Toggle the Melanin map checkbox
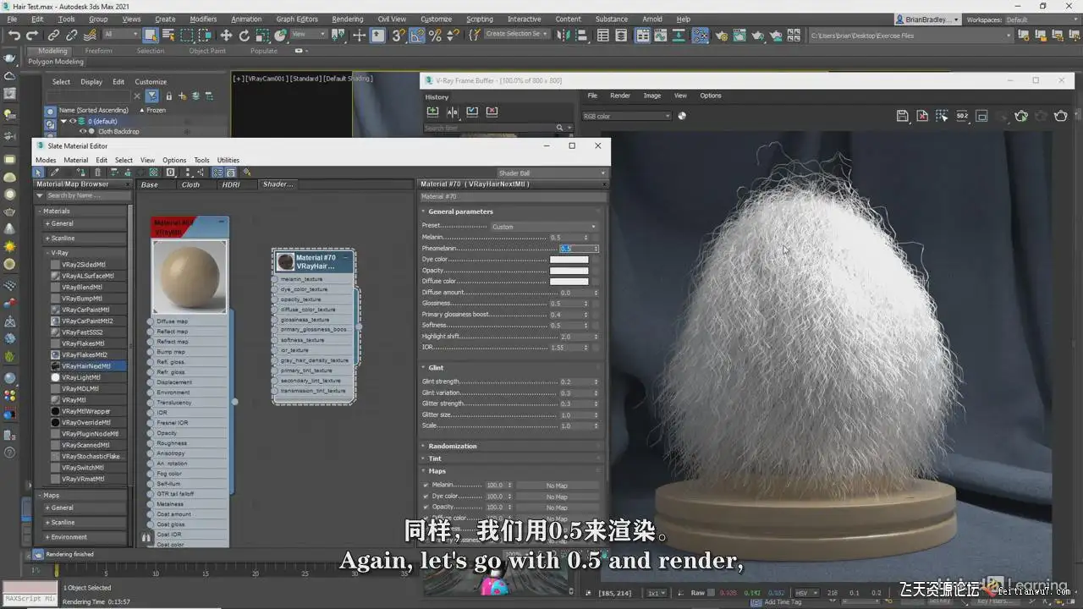Viewport: 1083px width, 609px height. (426, 486)
